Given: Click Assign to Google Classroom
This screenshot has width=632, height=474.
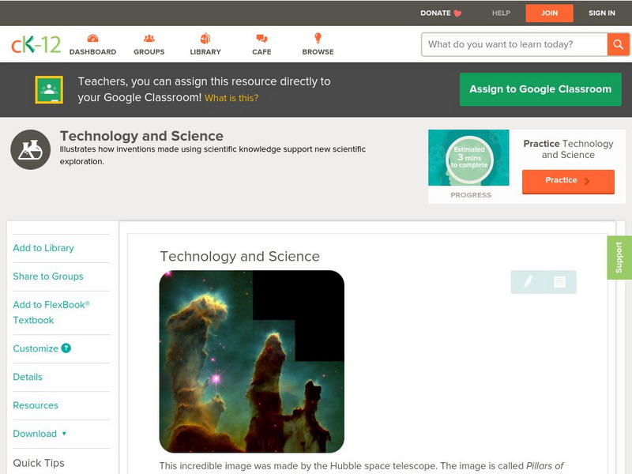Looking at the screenshot, I should (540, 89).
